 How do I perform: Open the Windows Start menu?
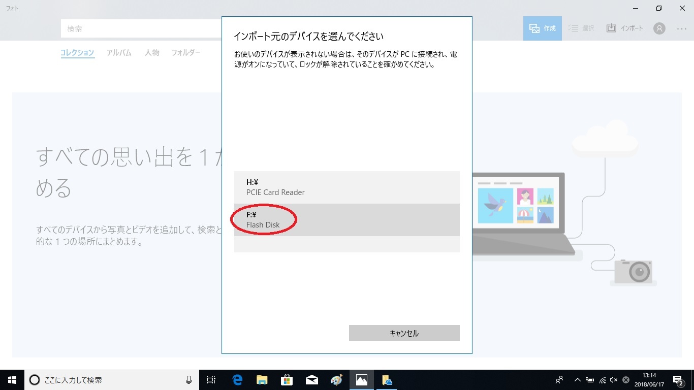[x=12, y=380]
